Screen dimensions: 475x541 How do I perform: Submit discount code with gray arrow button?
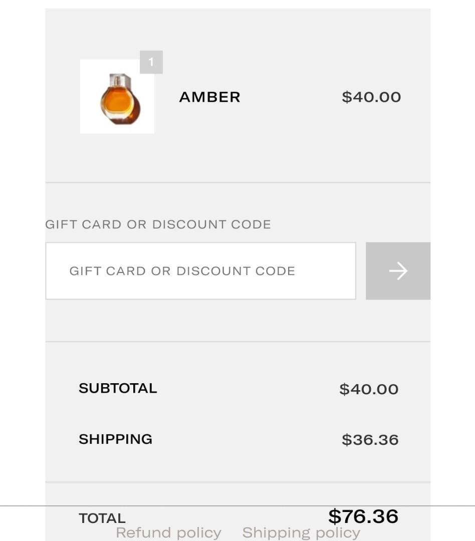(x=398, y=271)
